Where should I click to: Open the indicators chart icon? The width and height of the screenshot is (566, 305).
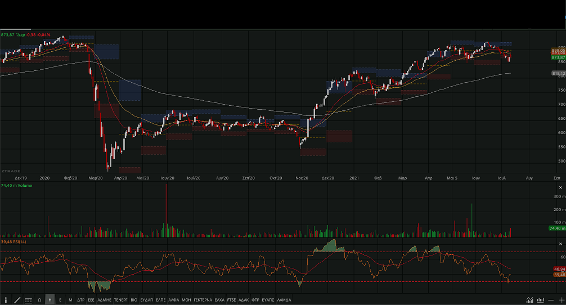click(x=530, y=300)
